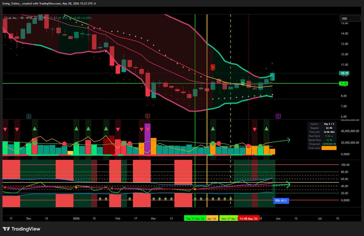The image size is (364, 236).
Task: Click the red Fri 08 May '26 date label
Action: click(249, 218)
